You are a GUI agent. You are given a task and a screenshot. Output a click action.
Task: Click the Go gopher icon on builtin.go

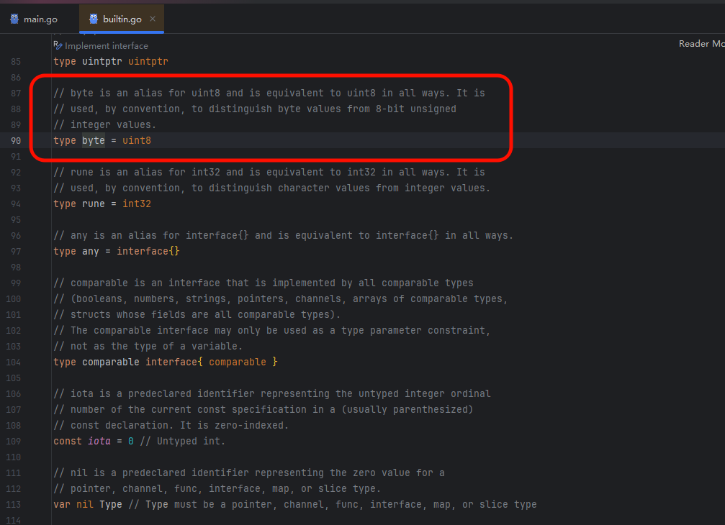(94, 19)
